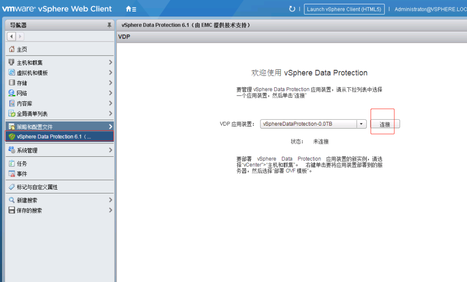Click the 新建搜索 magnifier icon
Image resolution: width=467 pixels, height=282 pixels.
click(12, 200)
